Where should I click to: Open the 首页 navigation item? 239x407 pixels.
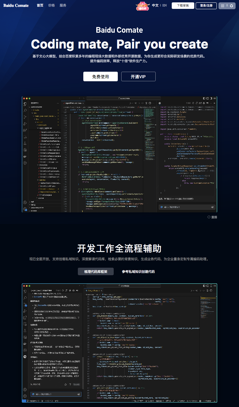(40, 5)
